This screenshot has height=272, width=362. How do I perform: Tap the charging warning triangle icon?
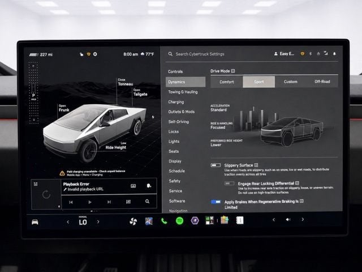62,173
